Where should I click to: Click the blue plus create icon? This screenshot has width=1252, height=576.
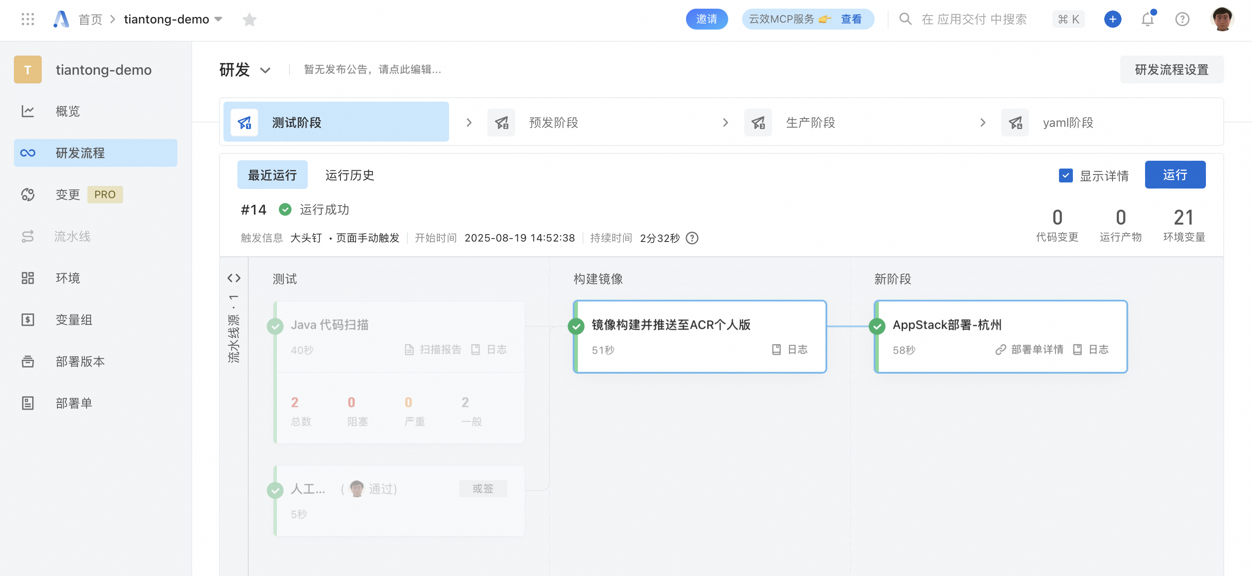[x=1112, y=19]
